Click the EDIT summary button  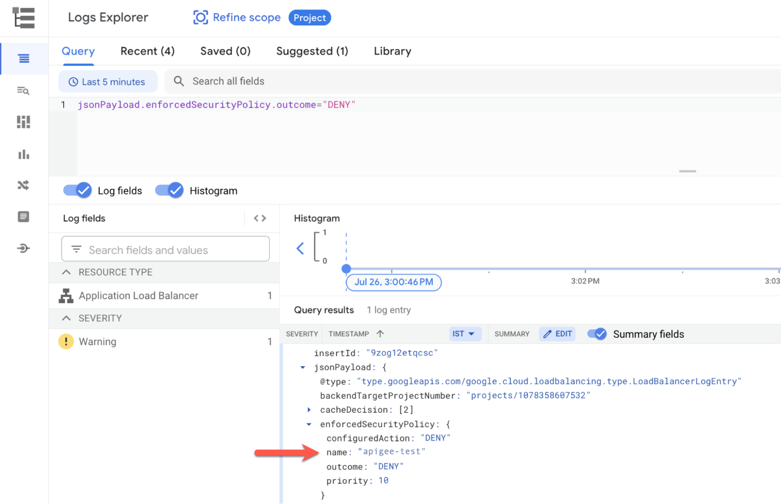pos(558,334)
